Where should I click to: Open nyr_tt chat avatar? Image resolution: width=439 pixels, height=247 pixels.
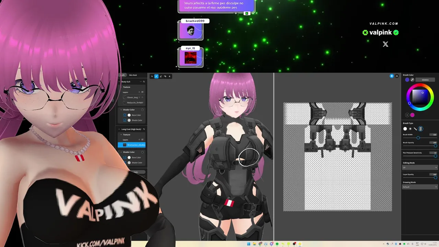pos(191,58)
